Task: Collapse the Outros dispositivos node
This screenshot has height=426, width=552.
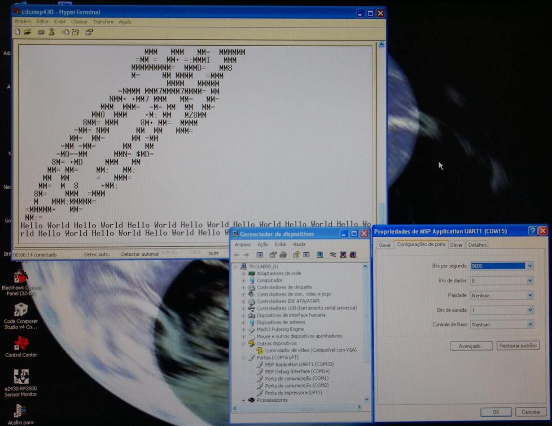Action: [x=244, y=343]
